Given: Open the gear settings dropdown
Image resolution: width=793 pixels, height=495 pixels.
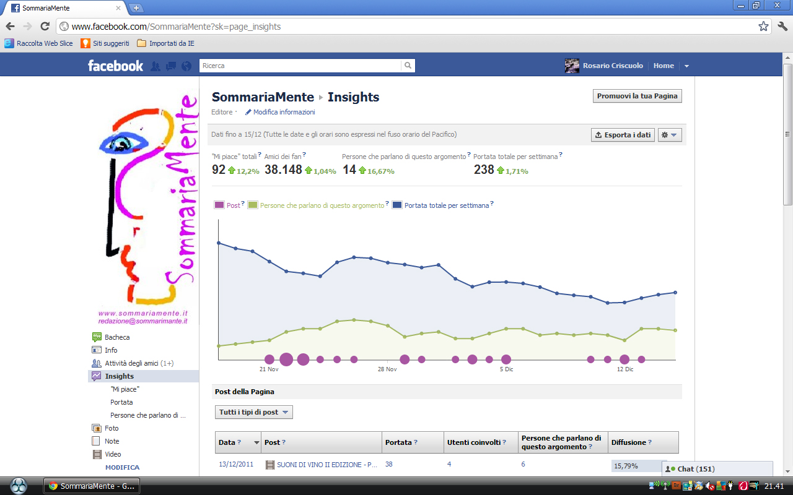Looking at the screenshot, I should (670, 135).
